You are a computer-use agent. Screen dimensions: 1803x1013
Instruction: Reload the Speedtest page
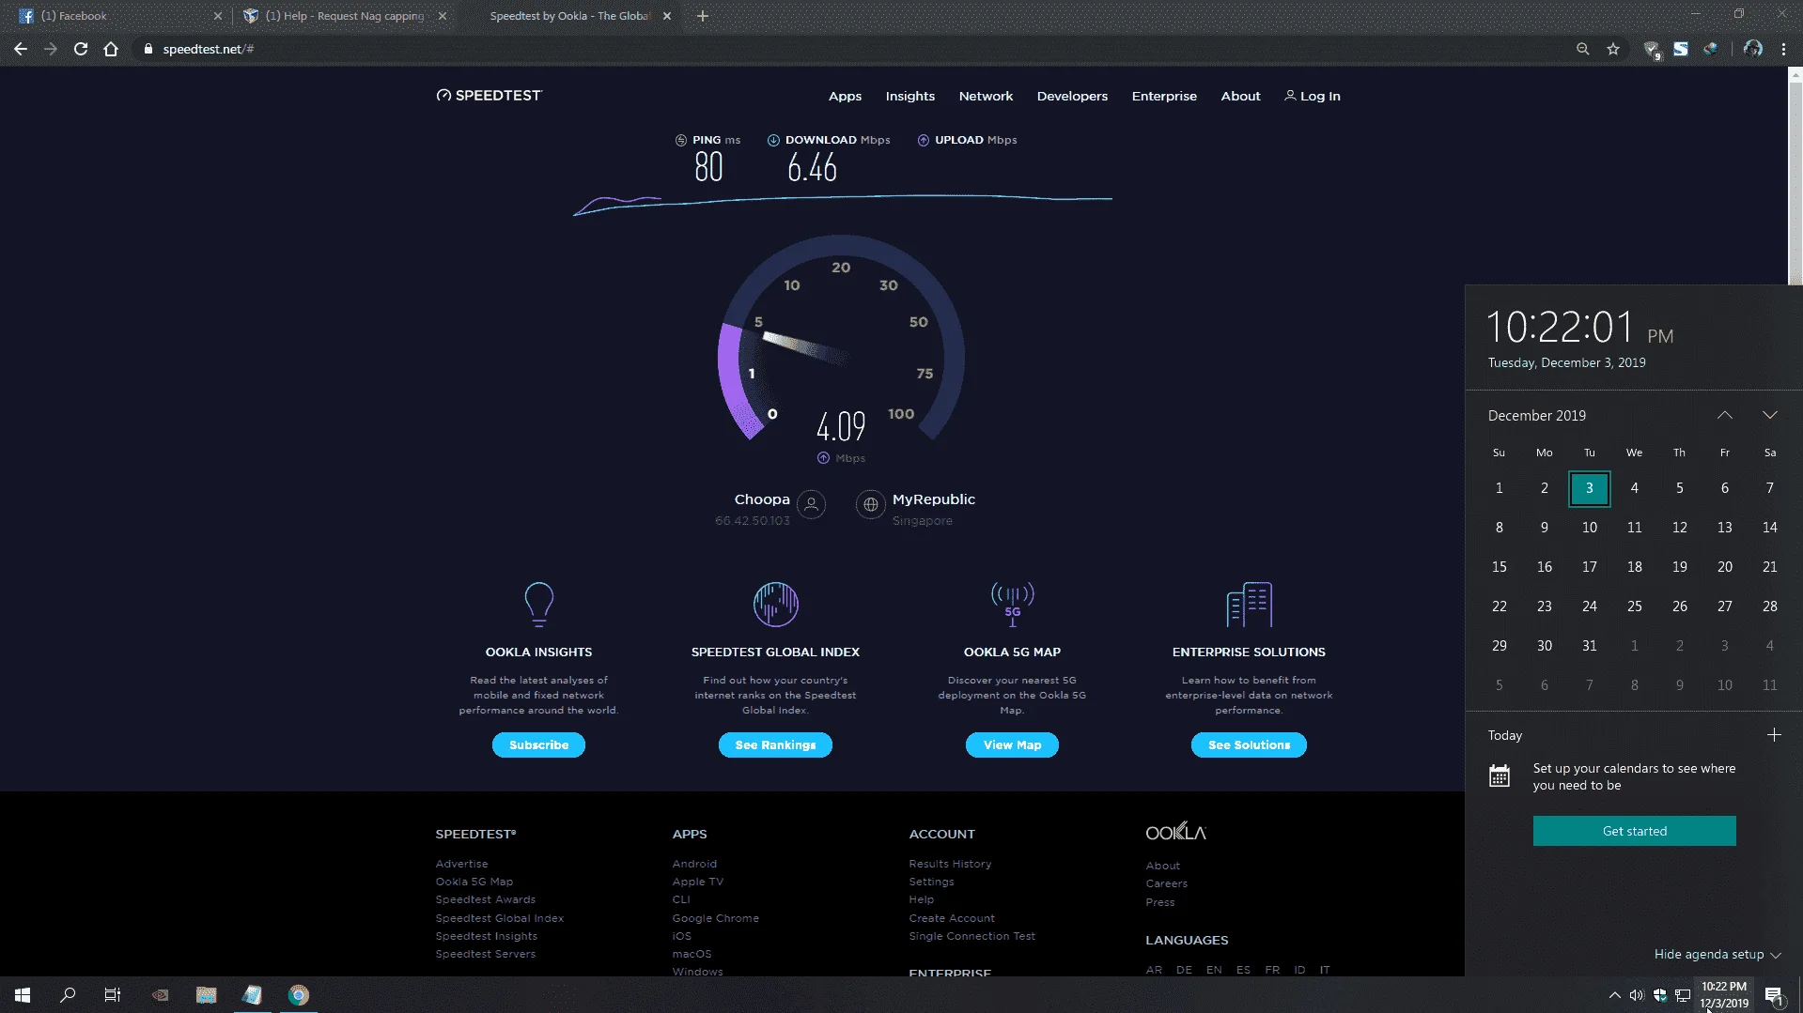[x=81, y=49]
